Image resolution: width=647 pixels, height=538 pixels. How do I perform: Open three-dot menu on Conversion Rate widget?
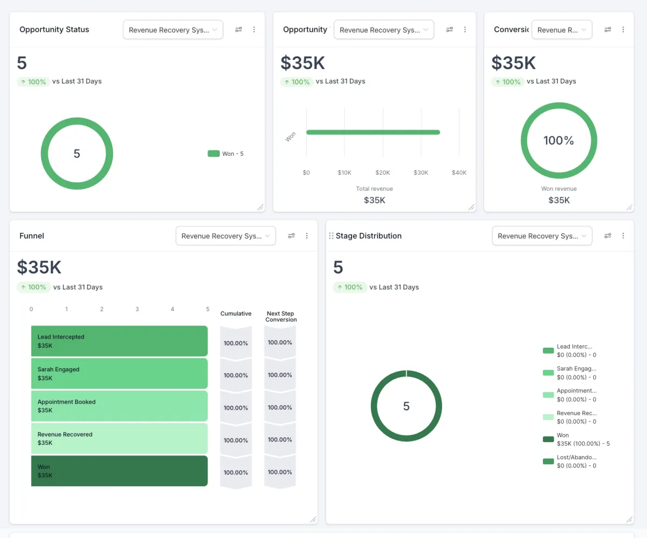[623, 30]
